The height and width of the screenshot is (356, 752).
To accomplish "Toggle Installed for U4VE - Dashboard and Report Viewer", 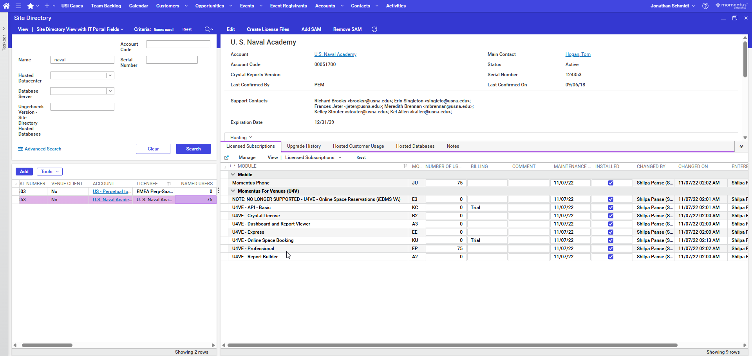I will [x=611, y=224].
